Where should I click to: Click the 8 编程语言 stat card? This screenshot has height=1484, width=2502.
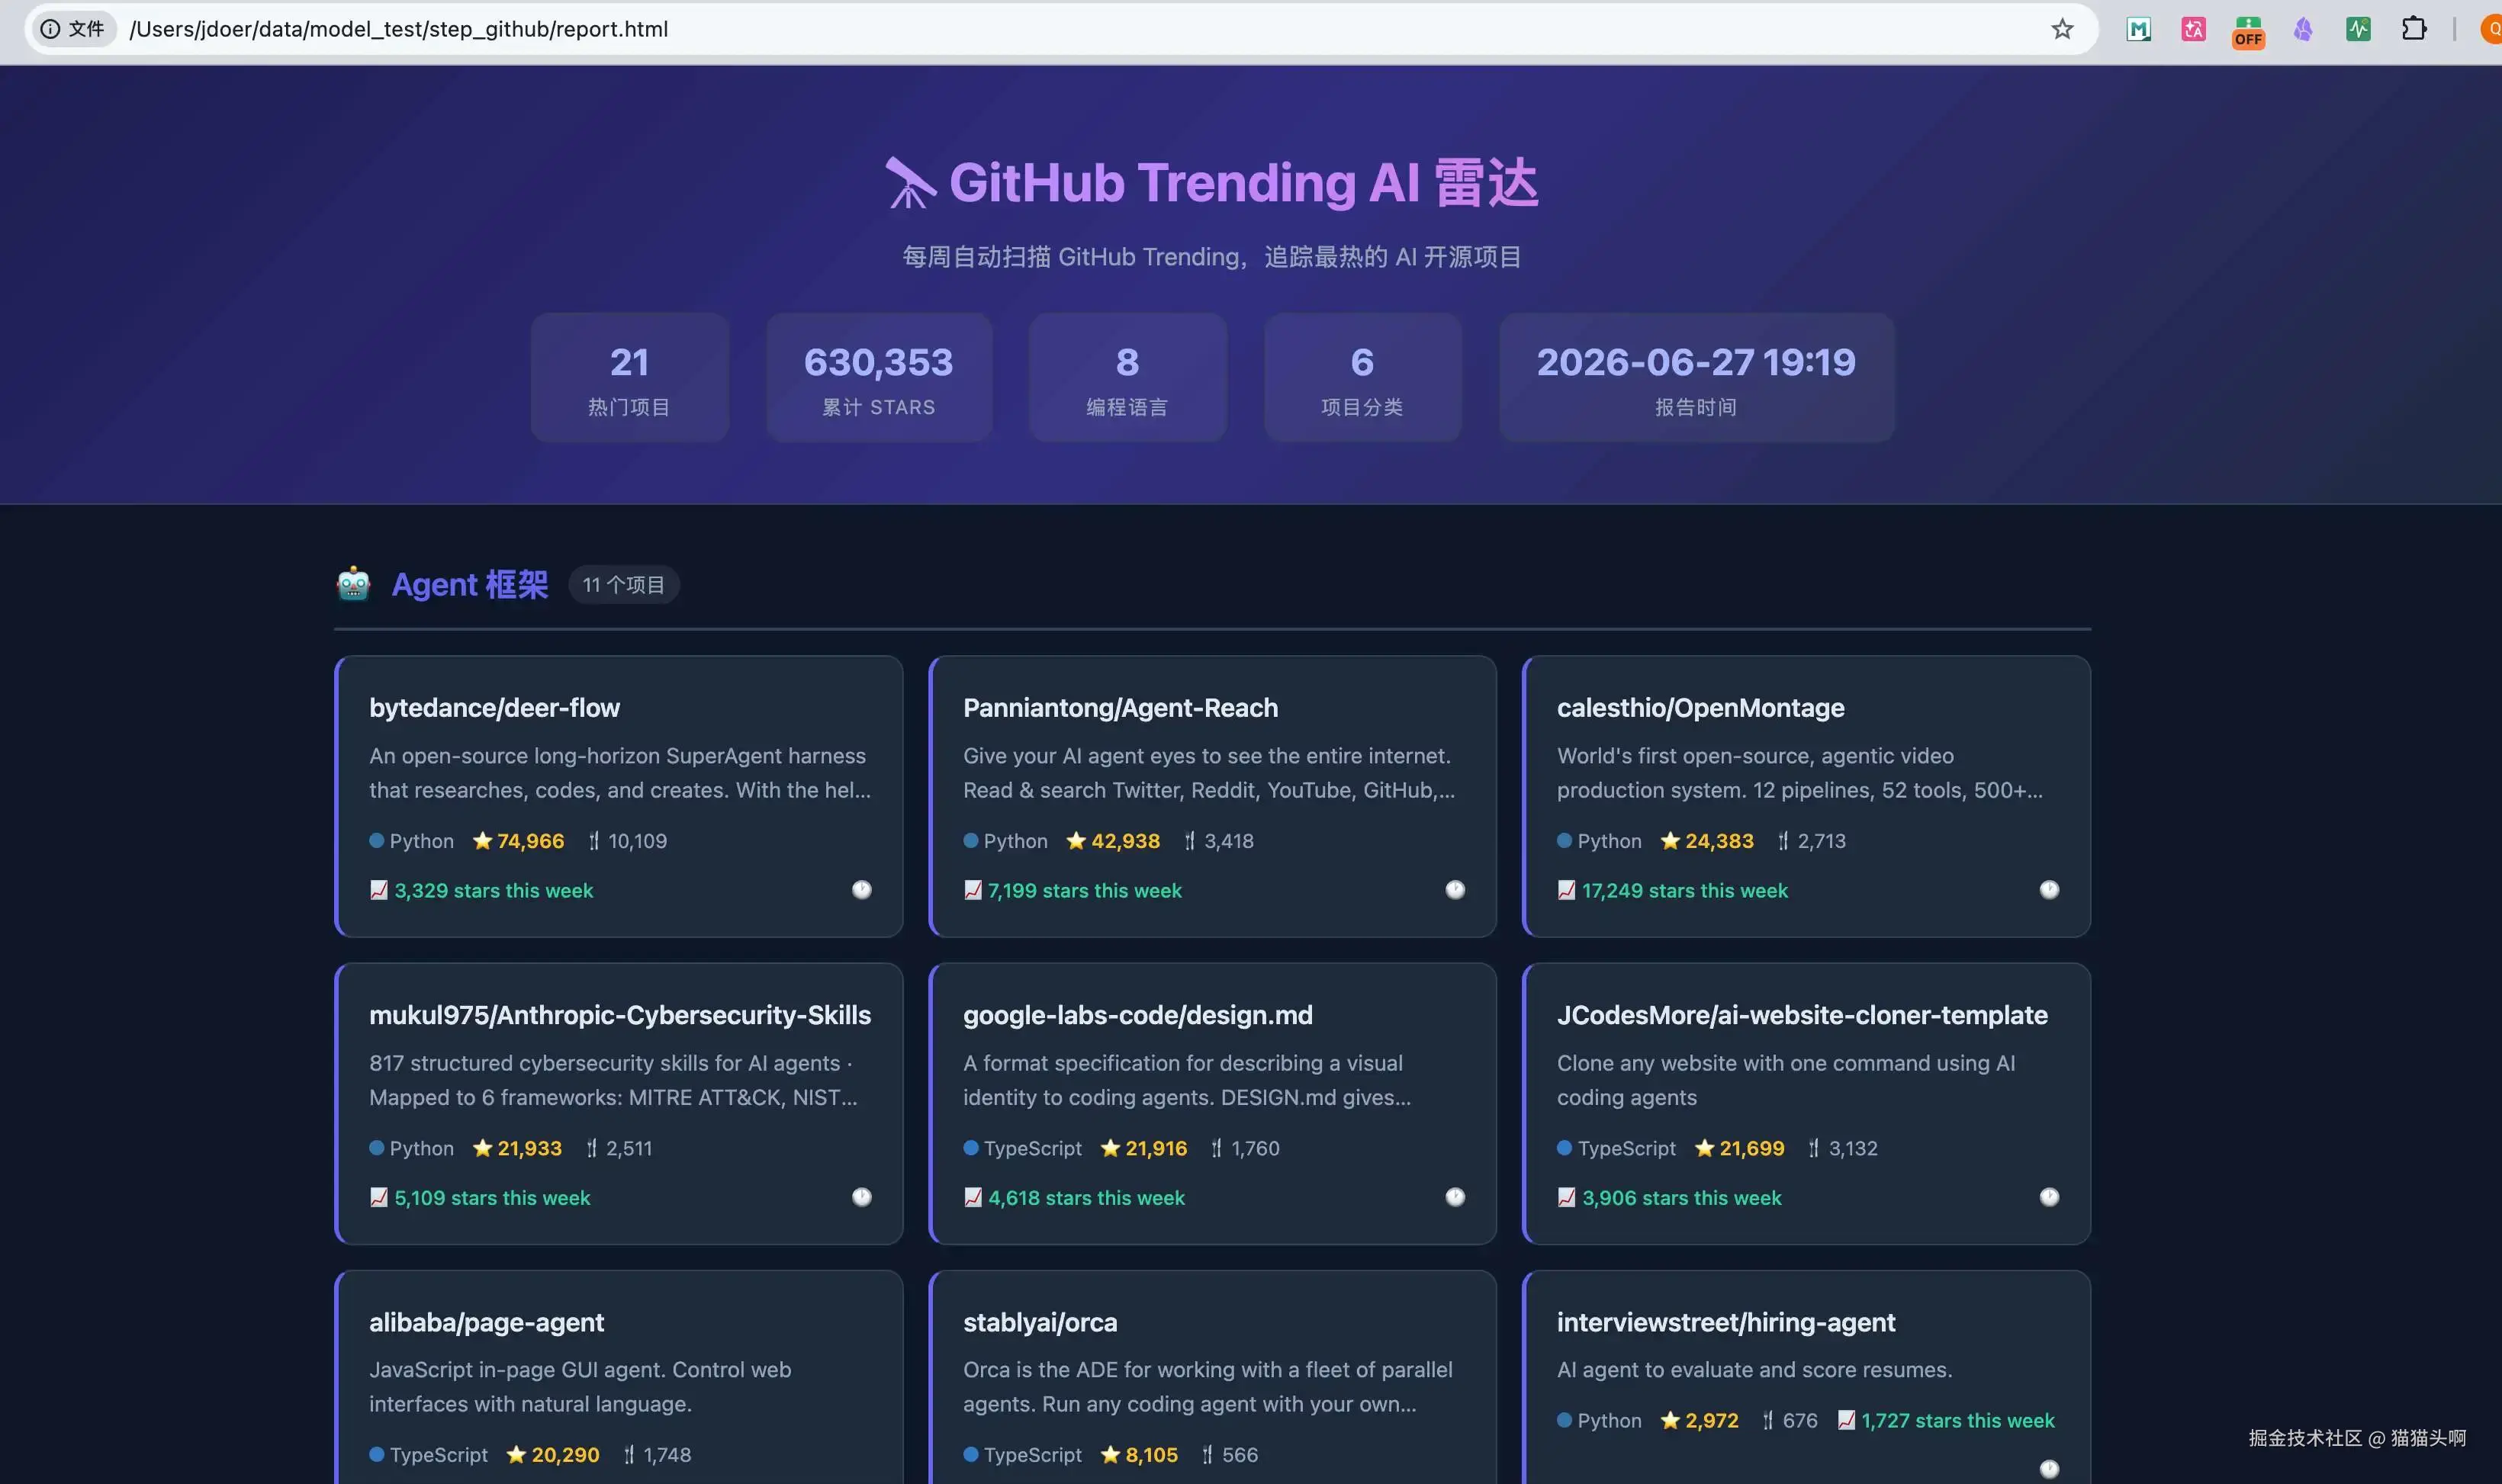click(x=1127, y=377)
